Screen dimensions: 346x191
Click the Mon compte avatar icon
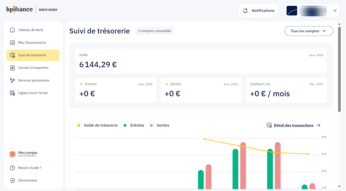[x=12, y=154]
